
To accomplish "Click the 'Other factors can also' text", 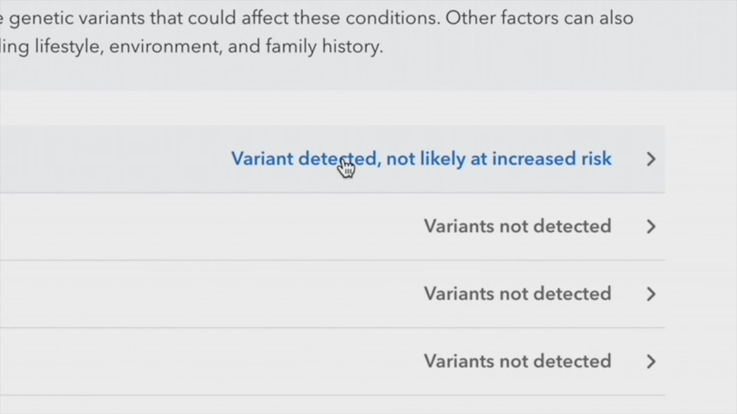I will coord(539,18).
